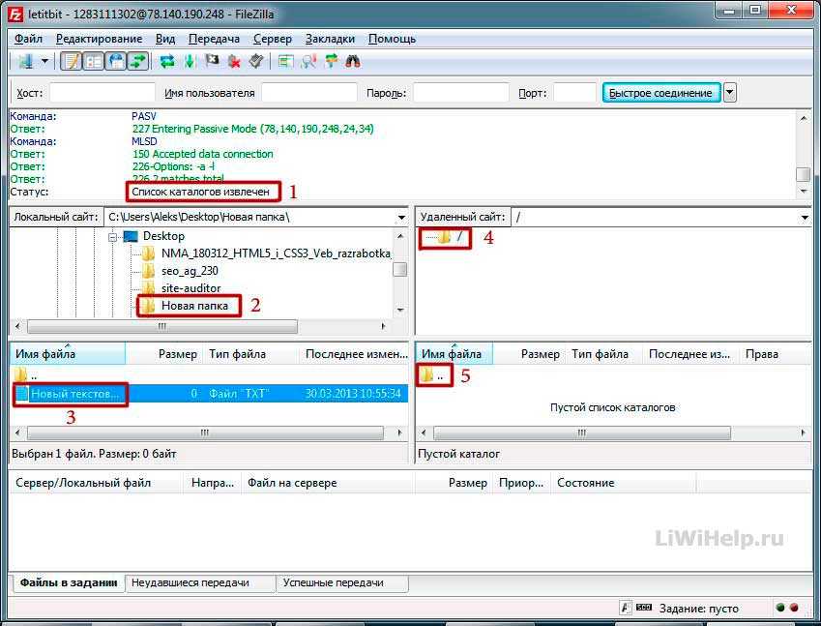
Task: Click the local tree vertical scrollbar thumb
Action: point(400,269)
